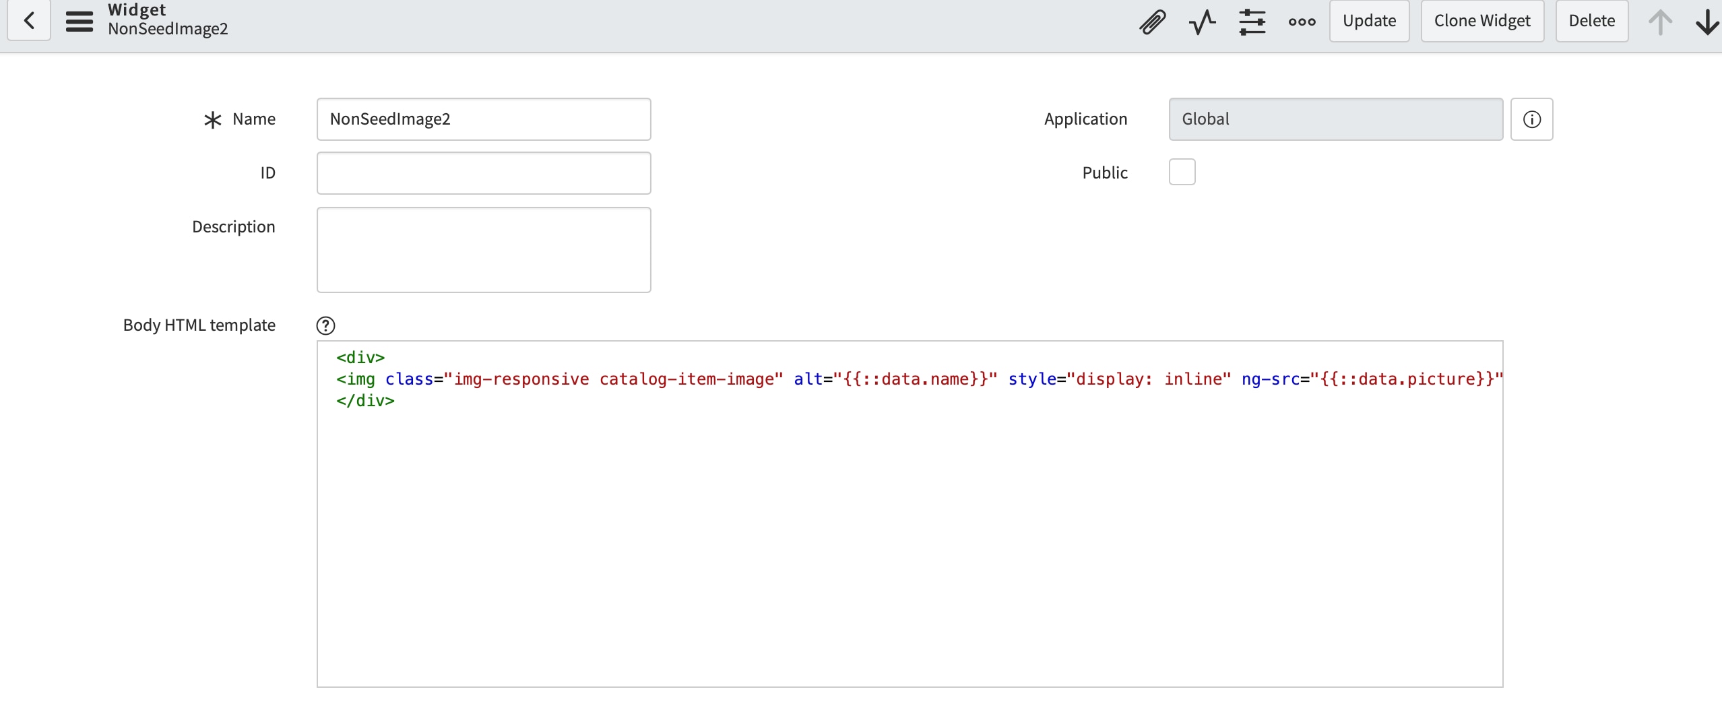Click the personalize form sliders icon
The image size is (1722, 706).
(1252, 22)
